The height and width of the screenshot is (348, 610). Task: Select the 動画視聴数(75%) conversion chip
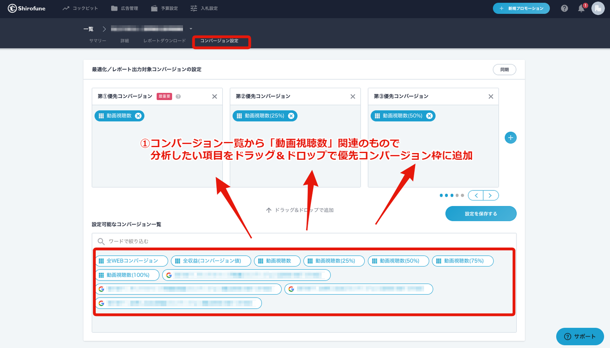(463, 261)
